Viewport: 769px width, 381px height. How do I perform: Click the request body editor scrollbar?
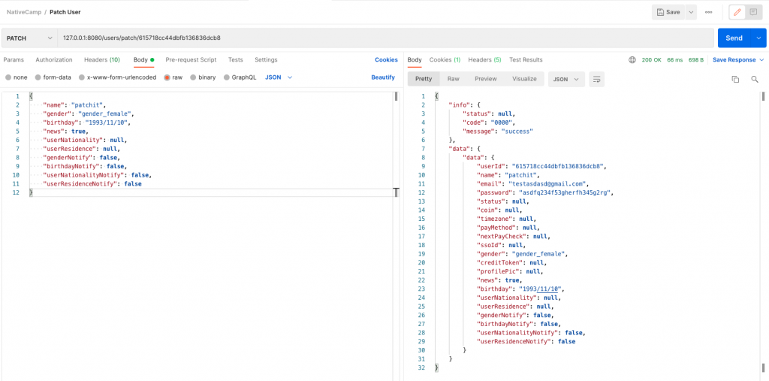point(396,96)
